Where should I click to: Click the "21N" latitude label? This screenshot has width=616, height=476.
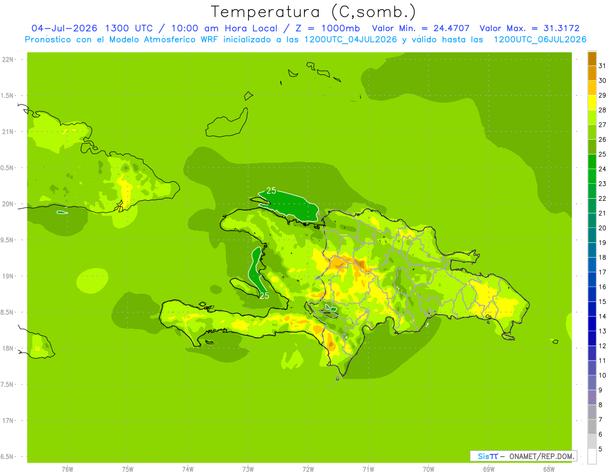pos(8,131)
